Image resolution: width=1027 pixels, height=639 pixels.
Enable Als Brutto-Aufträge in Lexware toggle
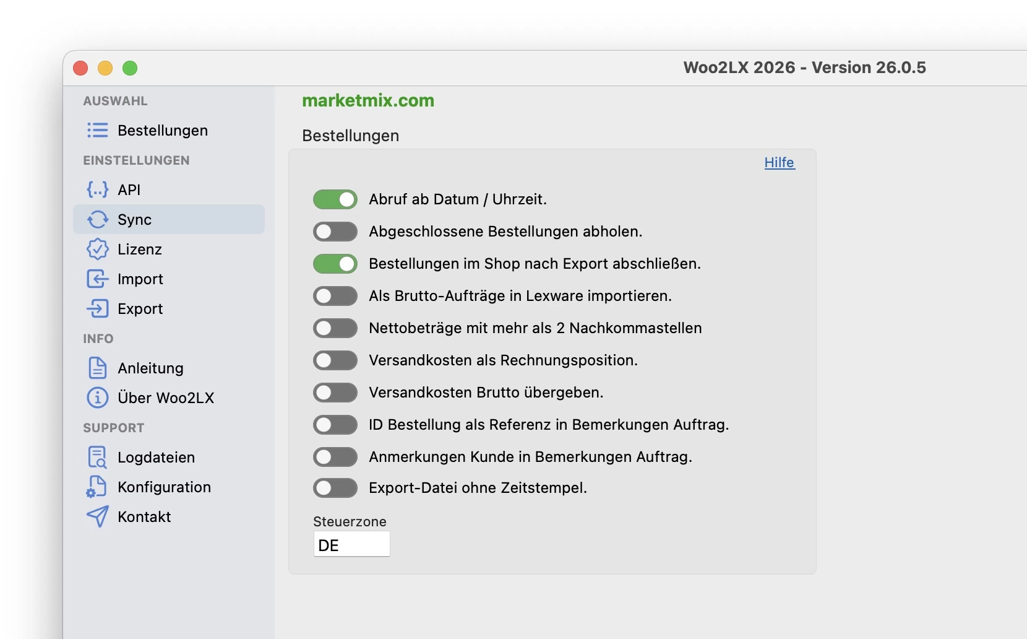click(x=335, y=296)
